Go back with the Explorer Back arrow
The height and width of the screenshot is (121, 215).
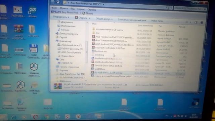(x=53, y=2)
